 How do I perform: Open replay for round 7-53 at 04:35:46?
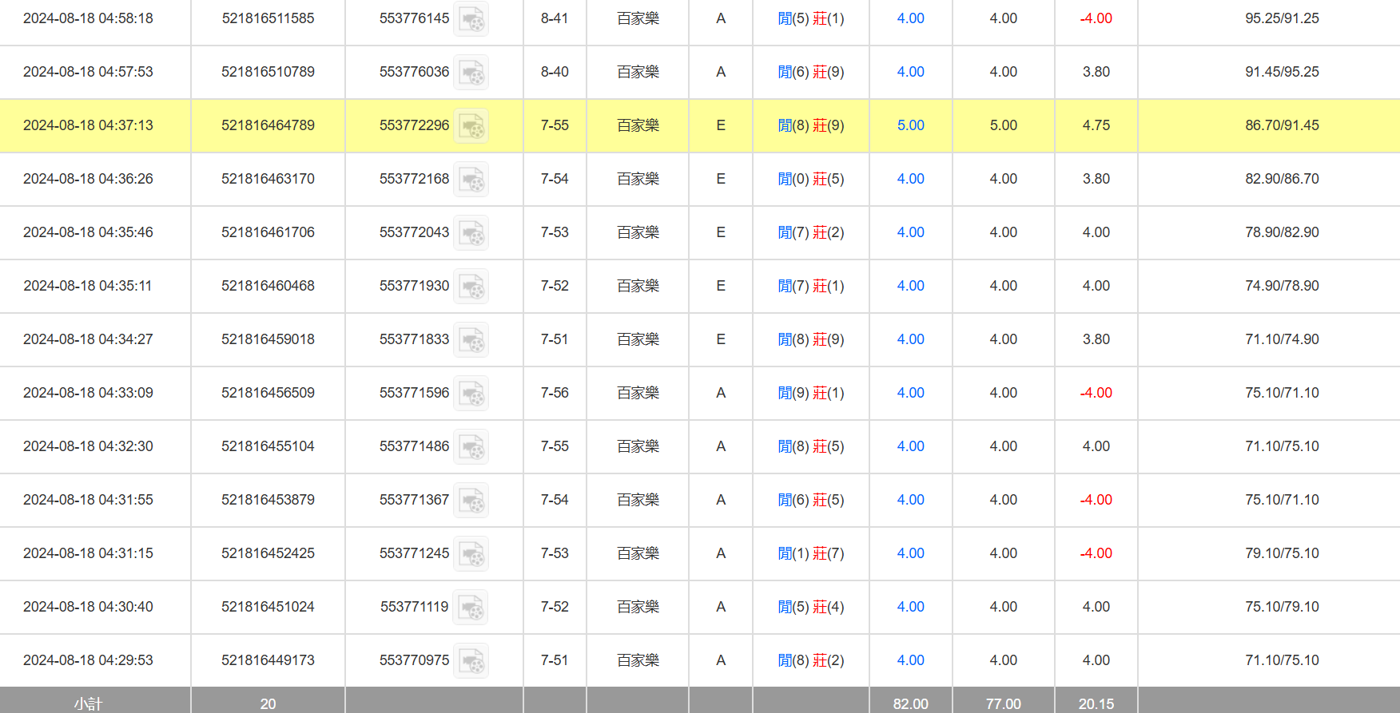click(x=471, y=232)
